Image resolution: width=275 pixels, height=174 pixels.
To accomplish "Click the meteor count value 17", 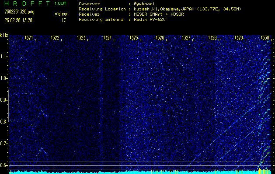I will pos(63,20).
